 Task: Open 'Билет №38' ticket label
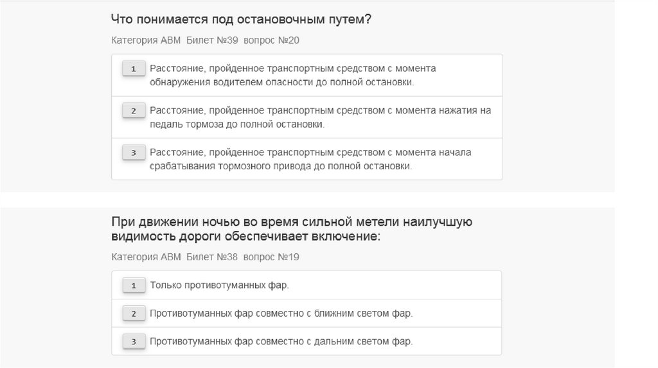click(x=212, y=257)
